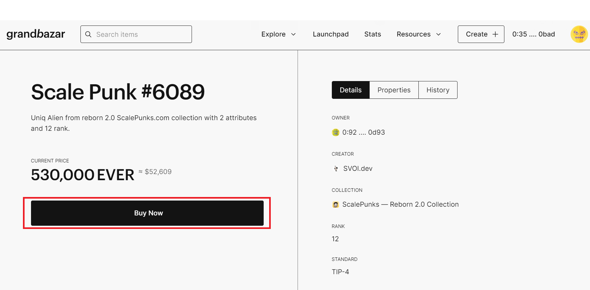Screen dimensions: 590x290
Task: Click the CURRENT PRICE label
Action: [x=50, y=161]
